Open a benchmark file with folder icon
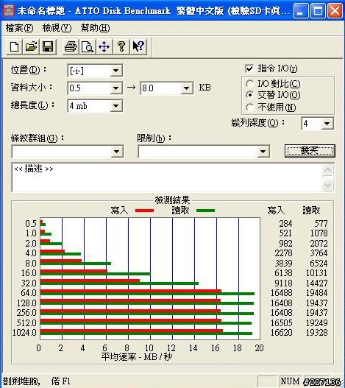The height and width of the screenshot is (388, 345). click(31, 46)
